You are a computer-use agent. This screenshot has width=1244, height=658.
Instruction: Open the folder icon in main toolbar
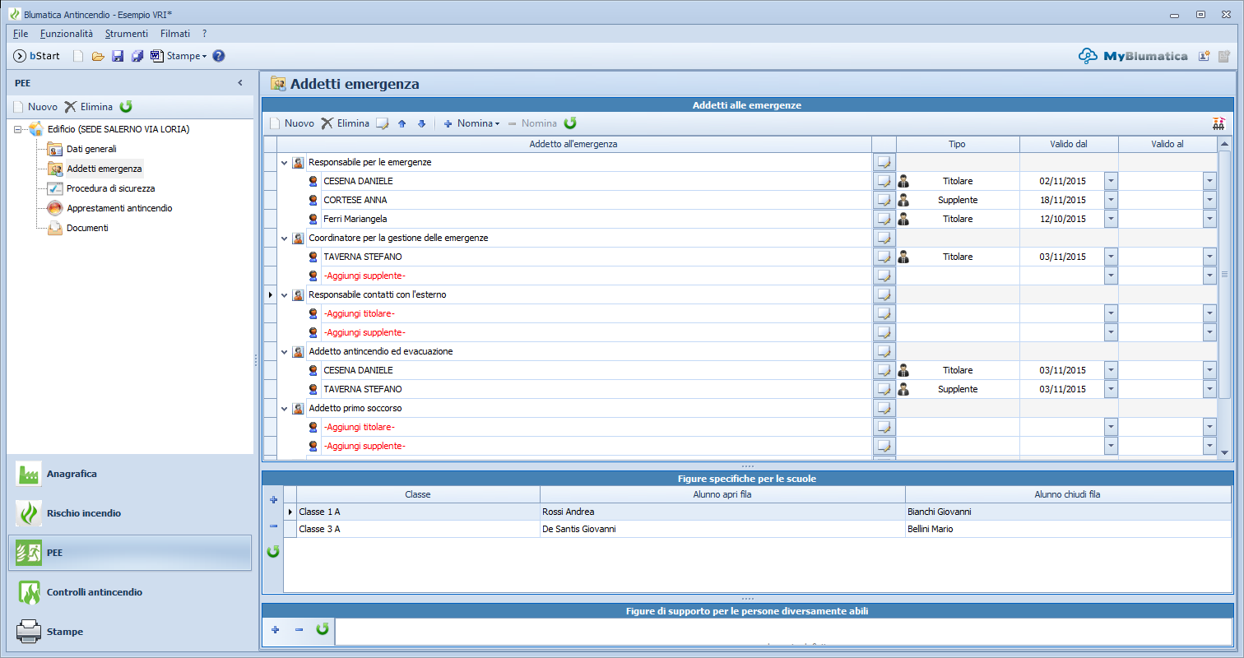coord(98,56)
